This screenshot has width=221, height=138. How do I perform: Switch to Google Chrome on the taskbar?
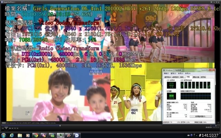pyautogui.click(x=36, y=136)
